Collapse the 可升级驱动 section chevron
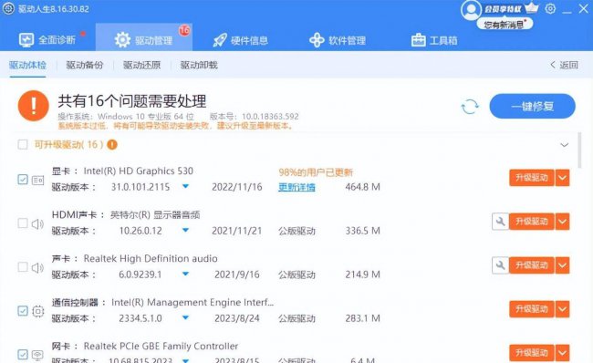This screenshot has width=593, height=363. click(564, 145)
